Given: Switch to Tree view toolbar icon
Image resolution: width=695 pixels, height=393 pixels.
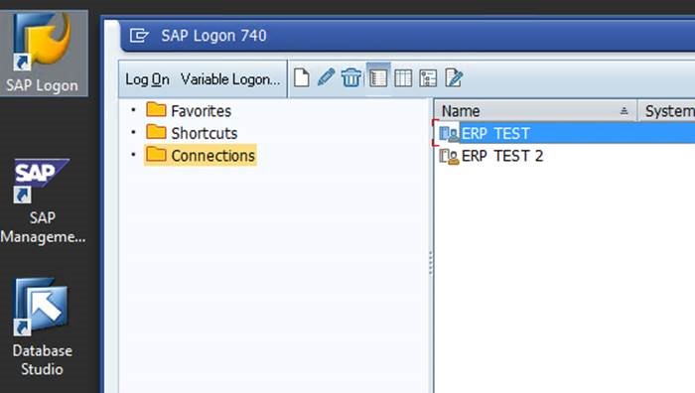Looking at the screenshot, I should point(428,78).
